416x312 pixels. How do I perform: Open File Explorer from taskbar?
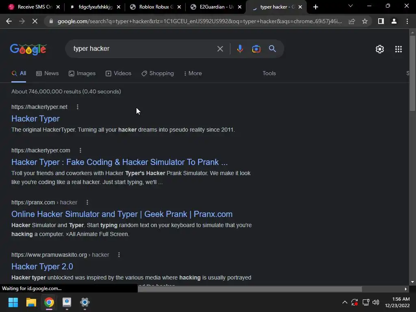[31, 302]
